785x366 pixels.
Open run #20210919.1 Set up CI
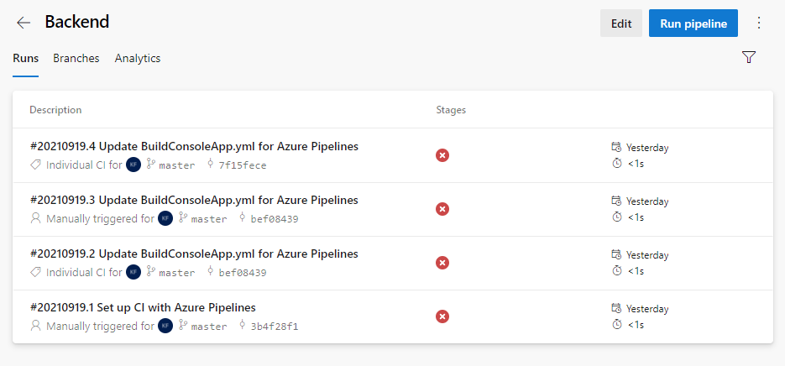pos(143,307)
